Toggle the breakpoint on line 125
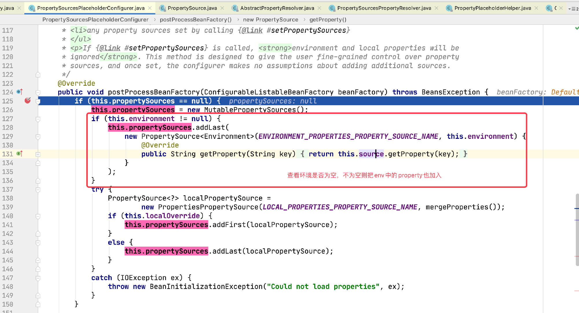Image resolution: width=579 pixels, height=313 pixels. point(28,101)
